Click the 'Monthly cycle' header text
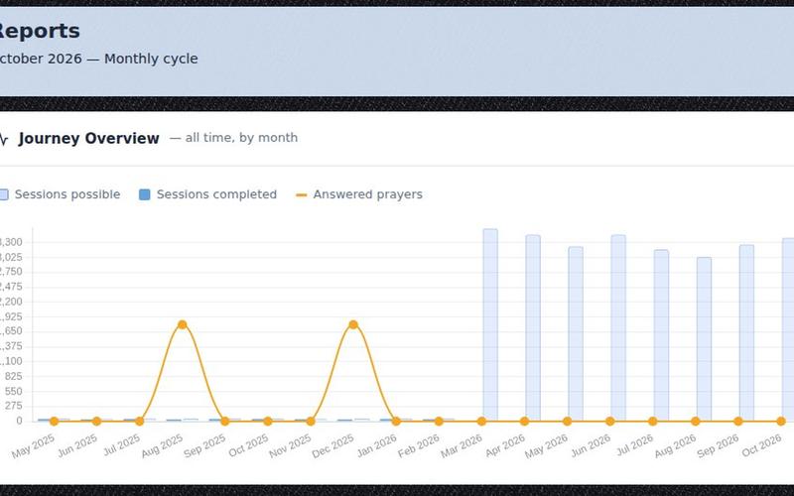The image size is (794, 496). click(151, 59)
